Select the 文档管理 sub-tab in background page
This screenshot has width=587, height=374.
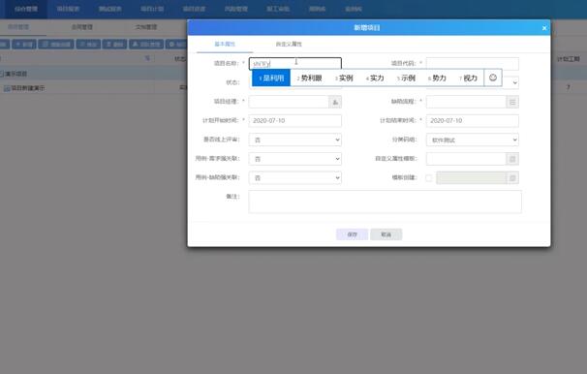[x=146, y=27]
